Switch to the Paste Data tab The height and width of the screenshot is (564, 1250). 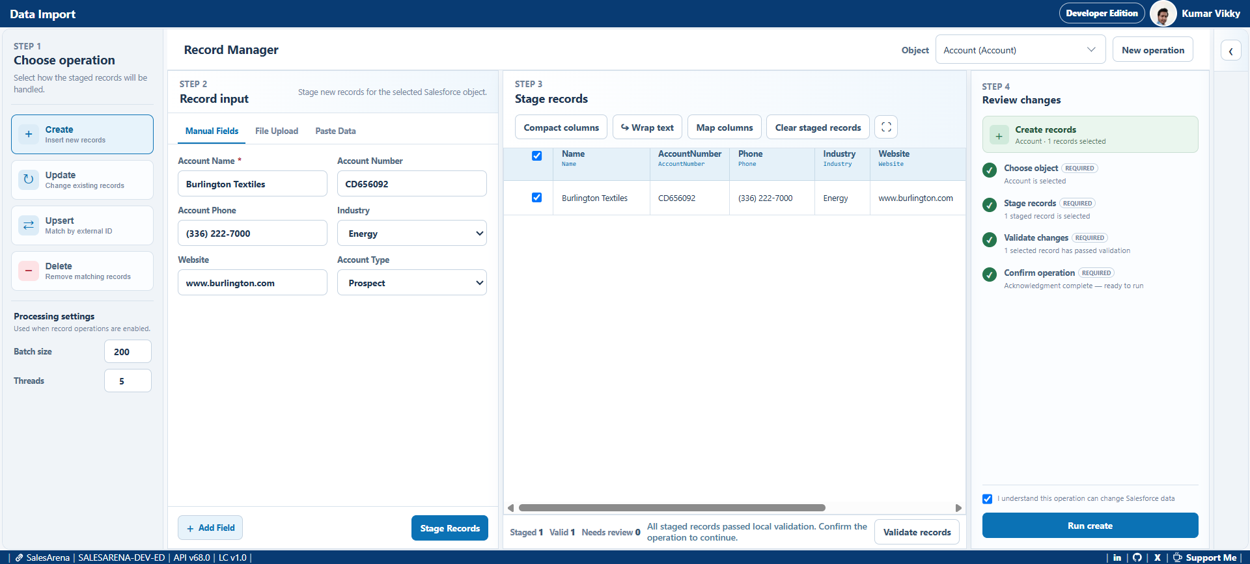(335, 131)
